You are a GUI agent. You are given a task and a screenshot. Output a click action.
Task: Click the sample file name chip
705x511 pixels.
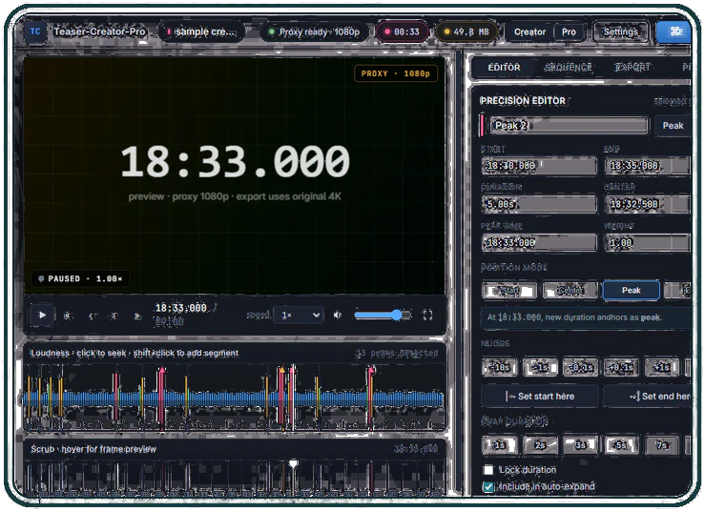click(201, 31)
